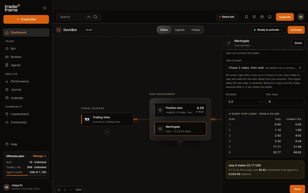This screenshot has height=193, width=308.
Task: Add a risk management block with the plus button
Action: coord(180,142)
